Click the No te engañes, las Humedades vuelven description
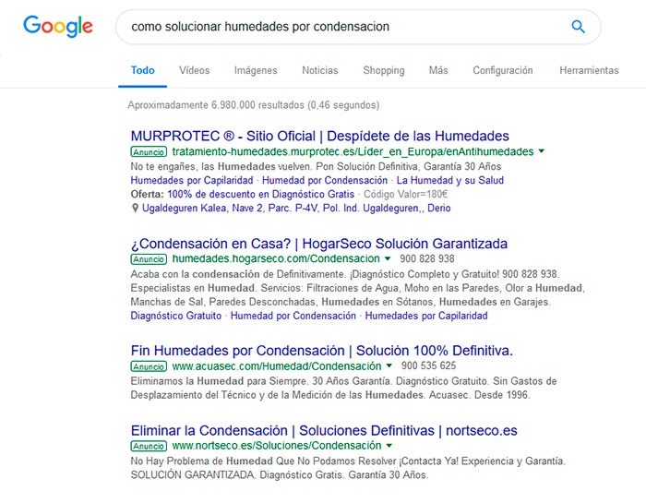646x503 pixels. (x=316, y=166)
